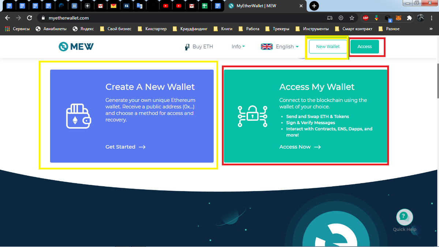Open the Разное bookmark folder
This screenshot has width=439, height=247.
pos(389,29)
